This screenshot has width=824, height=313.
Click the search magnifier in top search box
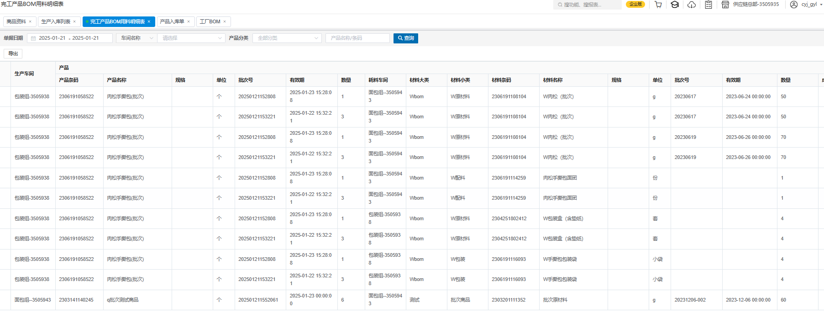[x=560, y=5]
